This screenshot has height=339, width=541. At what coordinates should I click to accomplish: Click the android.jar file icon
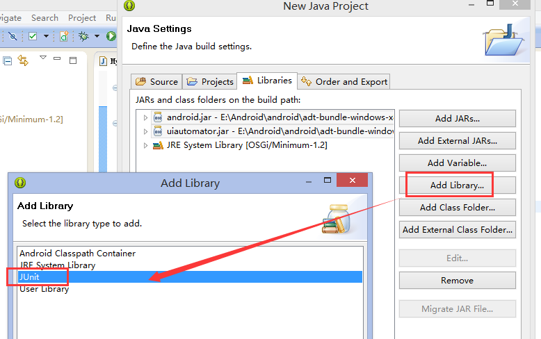pyautogui.click(x=158, y=117)
